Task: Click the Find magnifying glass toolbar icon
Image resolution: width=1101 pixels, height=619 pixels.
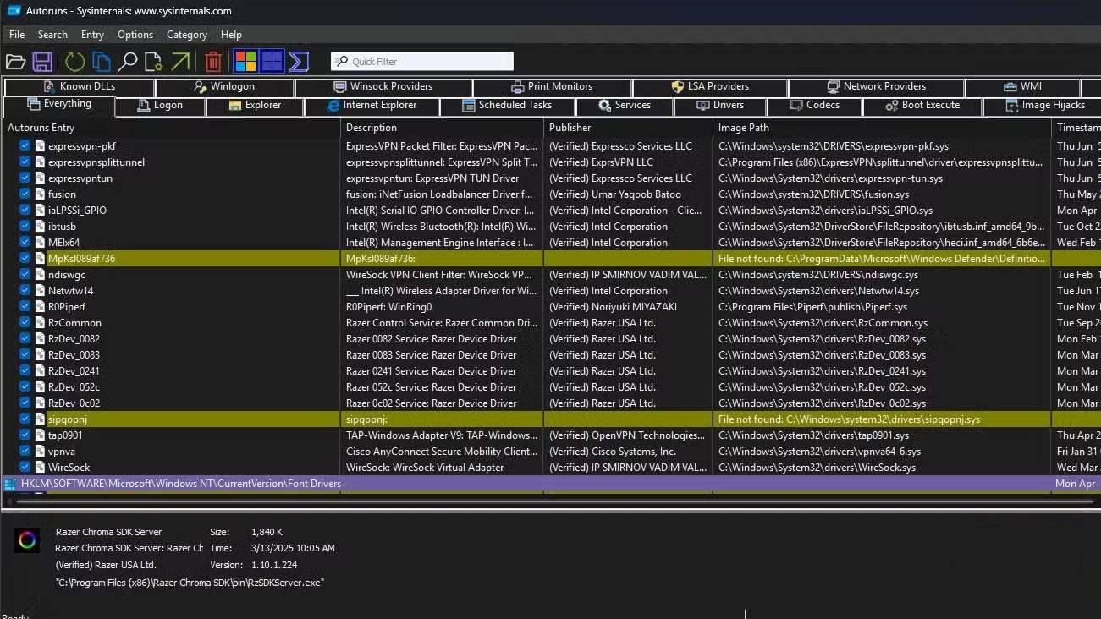Action: coord(128,62)
